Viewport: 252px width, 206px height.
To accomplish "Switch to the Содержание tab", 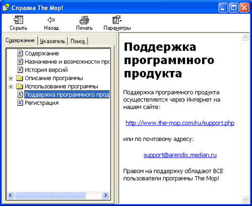I will click(x=20, y=40).
